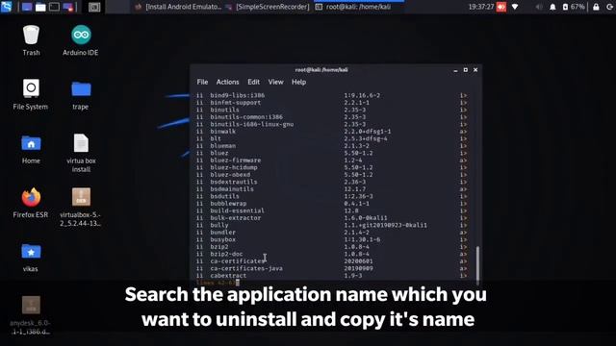Select the virtualbox-5.2 deb package icon
The height and width of the screenshot is (346, 616).
click(81, 207)
